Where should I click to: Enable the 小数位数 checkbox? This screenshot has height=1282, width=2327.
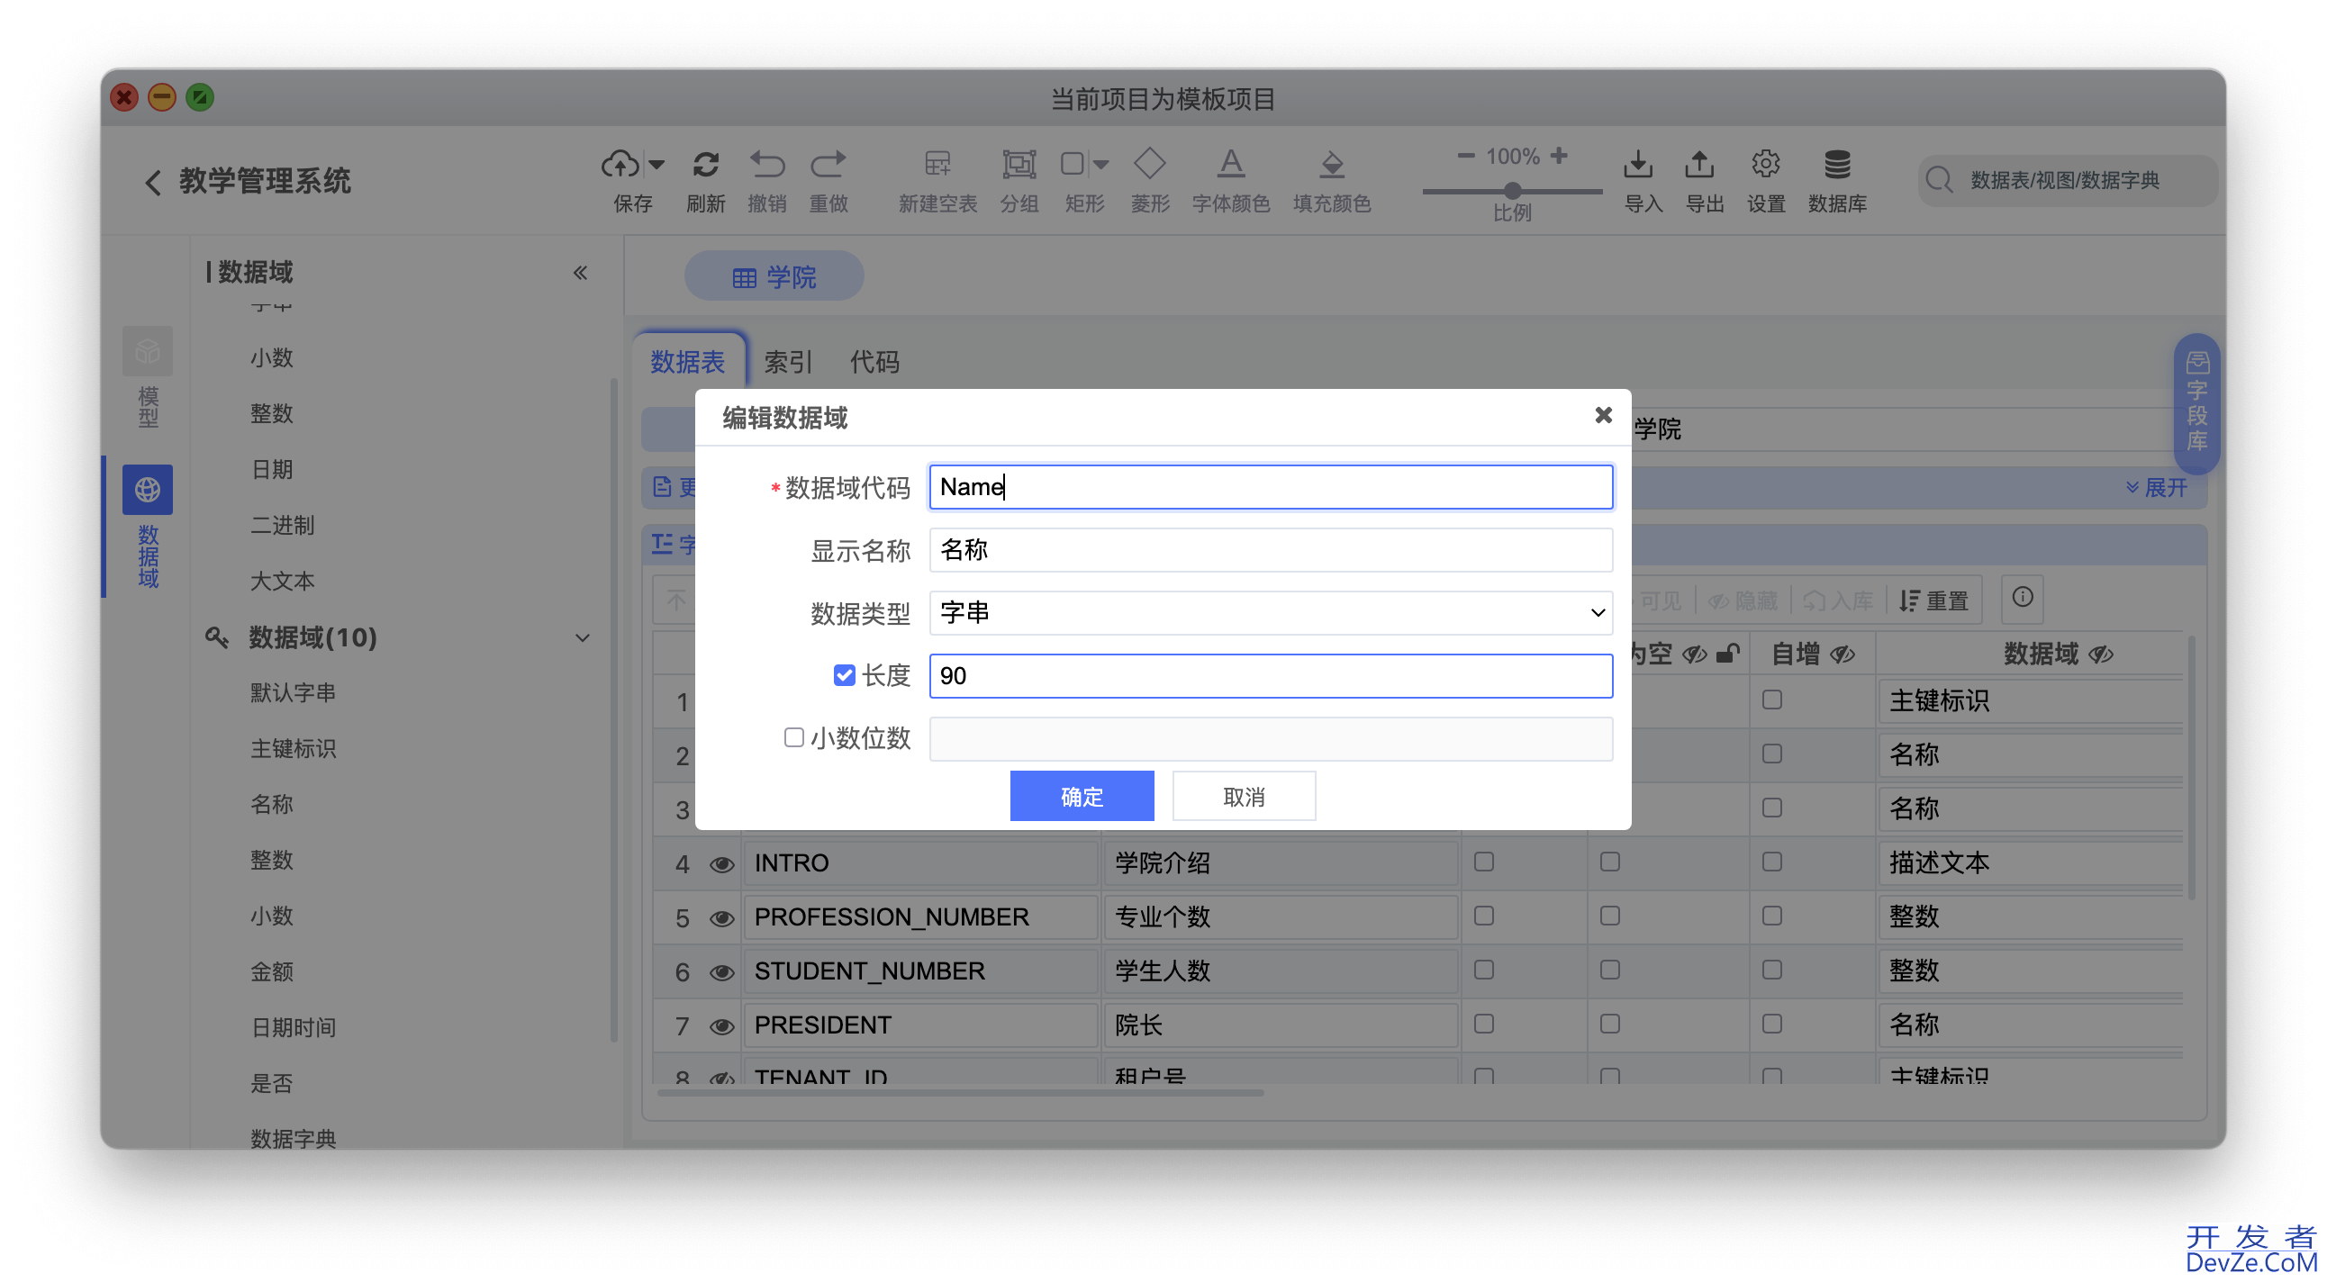(x=793, y=737)
